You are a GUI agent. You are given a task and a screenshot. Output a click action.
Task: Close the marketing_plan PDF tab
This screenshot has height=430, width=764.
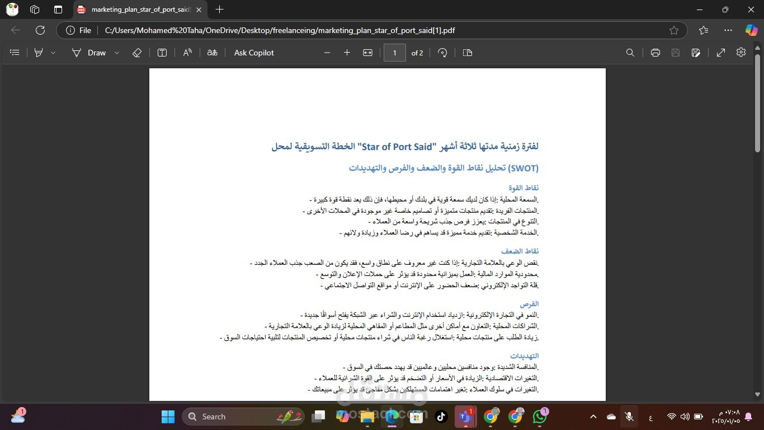(199, 10)
